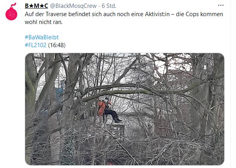The image size is (236, 168).
Task: Follow the #BaWaBleibt hashtag
Action: coord(42,37)
